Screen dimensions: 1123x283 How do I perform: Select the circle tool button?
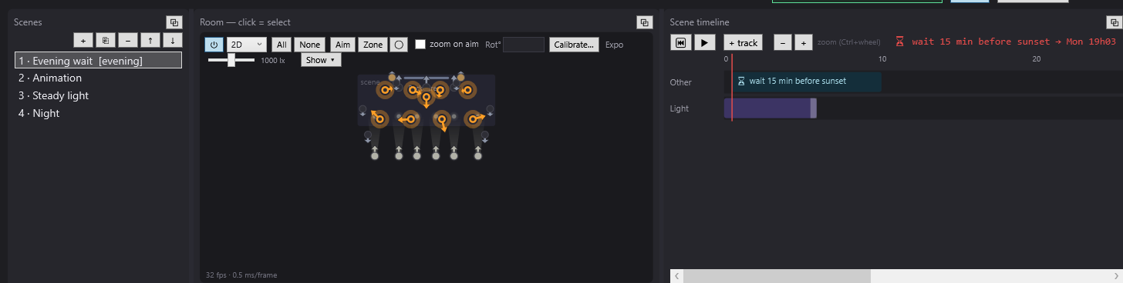pos(399,45)
